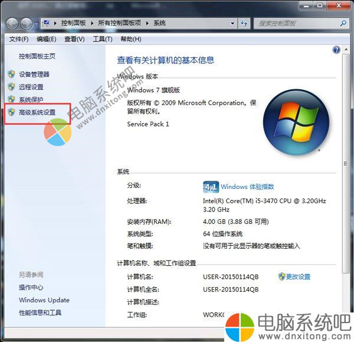The height and width of the screenshot is (342, 354).
Task: Open Windows 体验指数 link
Action: pos(247,187)
